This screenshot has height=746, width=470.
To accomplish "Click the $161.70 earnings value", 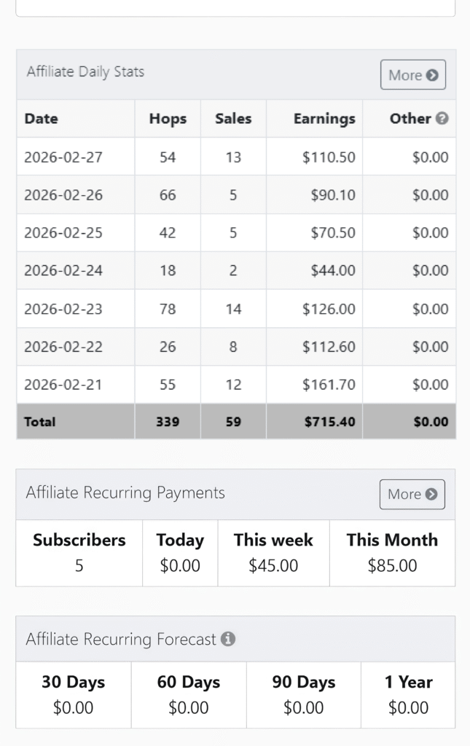I will pyautogui.click(x=329, y=385).
